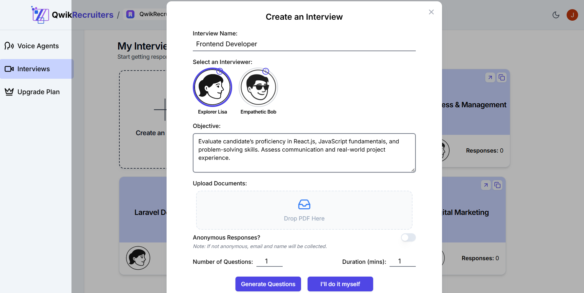Open the user profile avatar "J"
584x293 pixels.
[x=572, y=15]
